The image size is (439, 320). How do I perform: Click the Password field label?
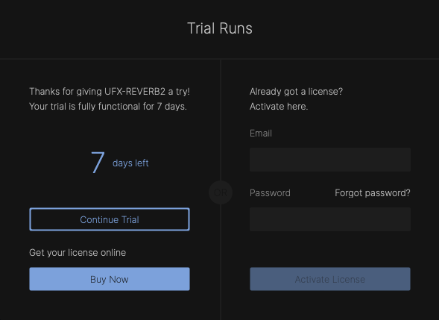(x=270, y=193)
